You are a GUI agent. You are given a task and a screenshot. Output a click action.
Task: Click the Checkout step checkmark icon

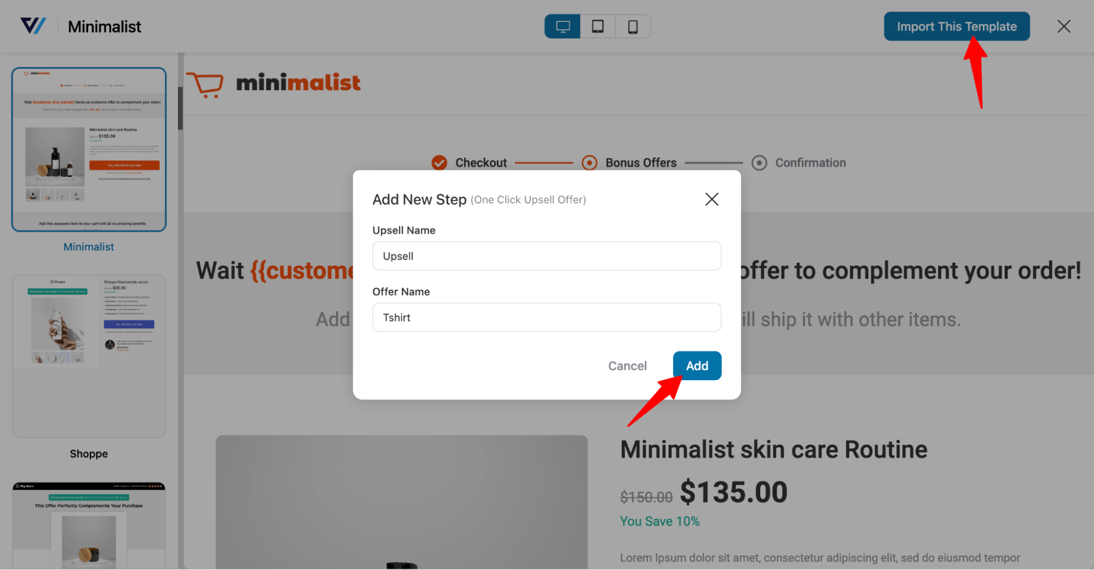pos(439,162)
